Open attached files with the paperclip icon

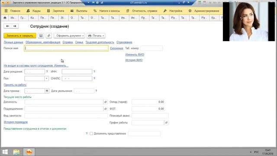(x=49, y=36)
